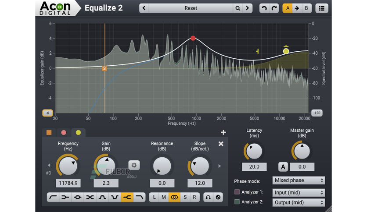Go to the next preset with right arrow
Viewport: 367px width, 212px height.
coord(248,8)
